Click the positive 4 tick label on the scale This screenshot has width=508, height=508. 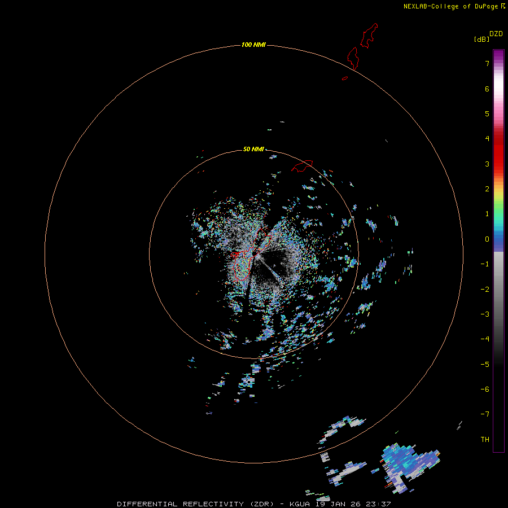click(x=487, y=139)
